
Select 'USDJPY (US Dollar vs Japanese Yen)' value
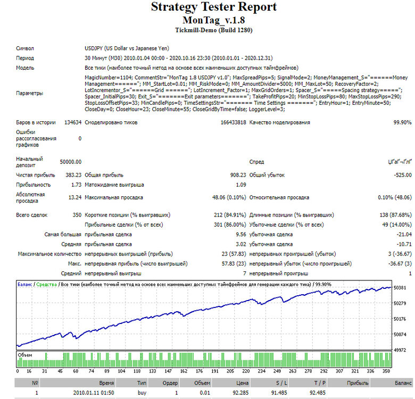(x=127, y=48)
